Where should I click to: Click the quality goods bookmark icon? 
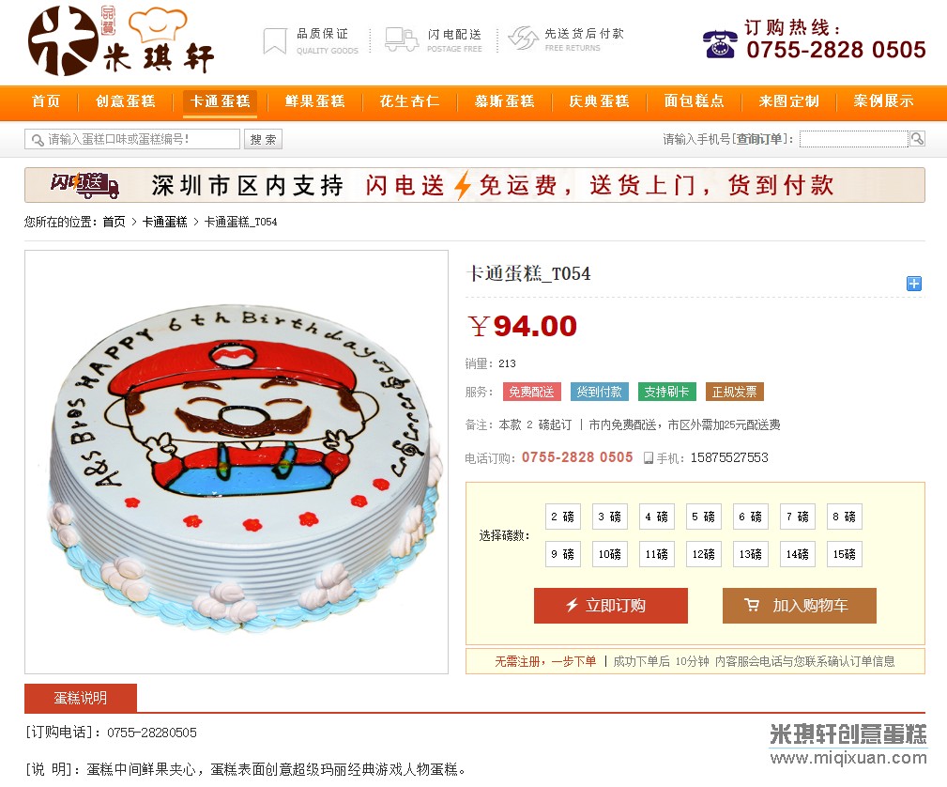[x=275, y=41]
